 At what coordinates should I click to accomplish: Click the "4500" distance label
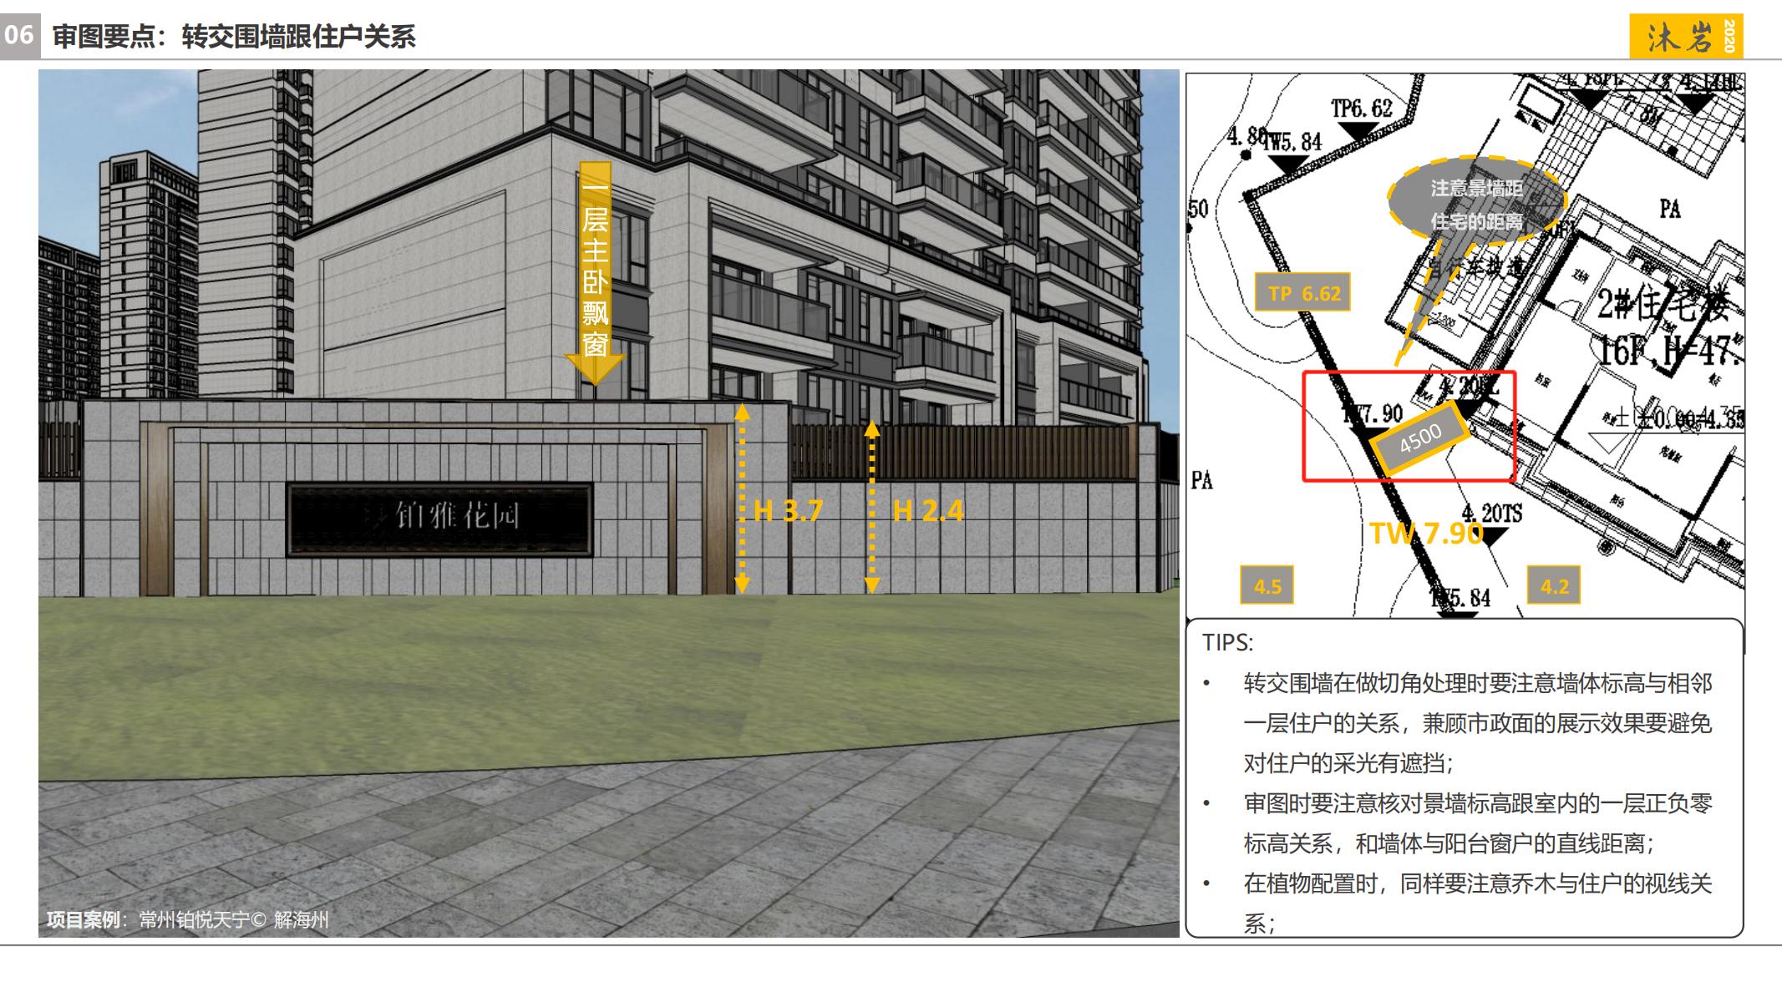[1420, 438]
